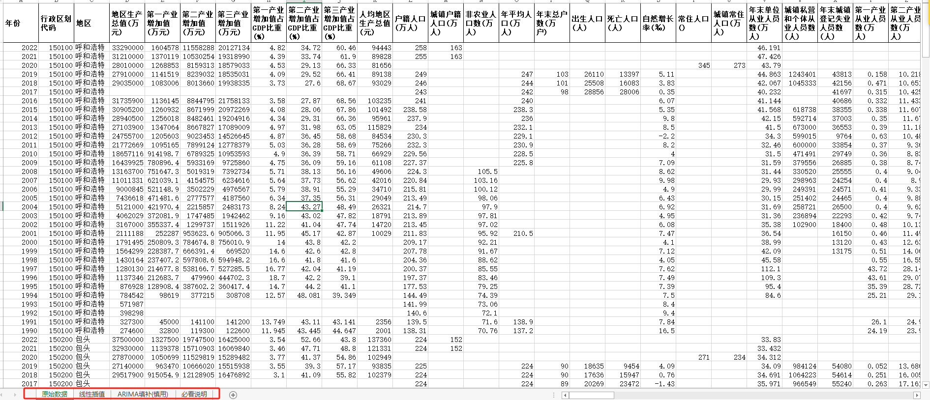Screen dimensions: 930x400
Task: Click the horizontal scrollbar right arrow
Action: tap(917, 395)
